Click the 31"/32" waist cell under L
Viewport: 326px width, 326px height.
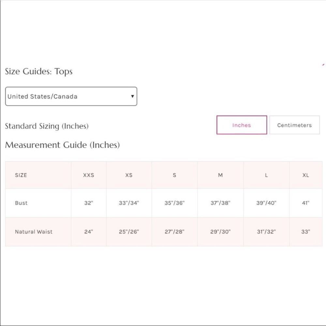click(x=266, y=231)
